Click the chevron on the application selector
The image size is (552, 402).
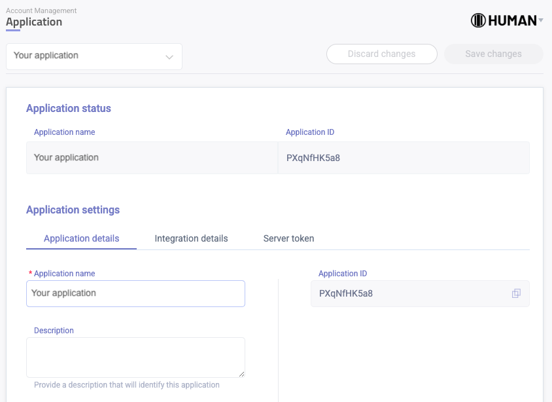[x=169, y=57]
